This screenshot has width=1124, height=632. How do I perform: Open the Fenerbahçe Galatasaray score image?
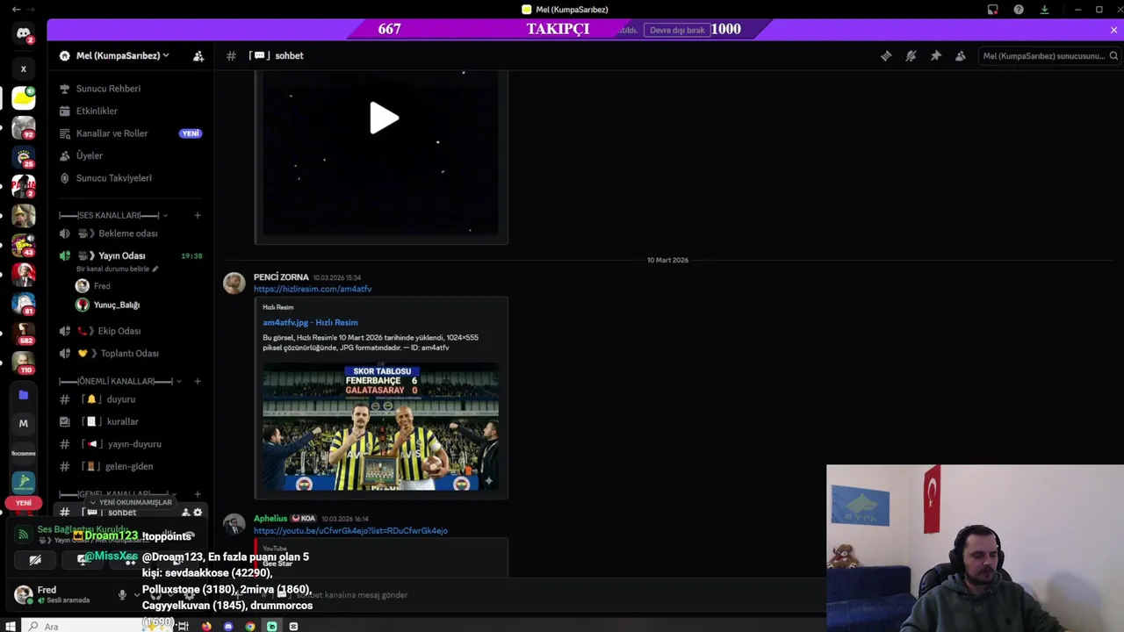380,427
